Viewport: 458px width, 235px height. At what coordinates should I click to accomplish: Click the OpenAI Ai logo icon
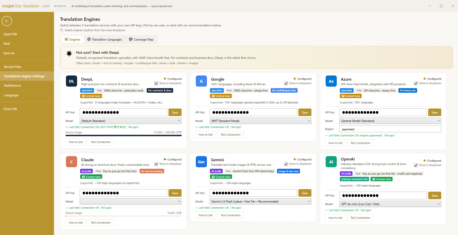331,162
